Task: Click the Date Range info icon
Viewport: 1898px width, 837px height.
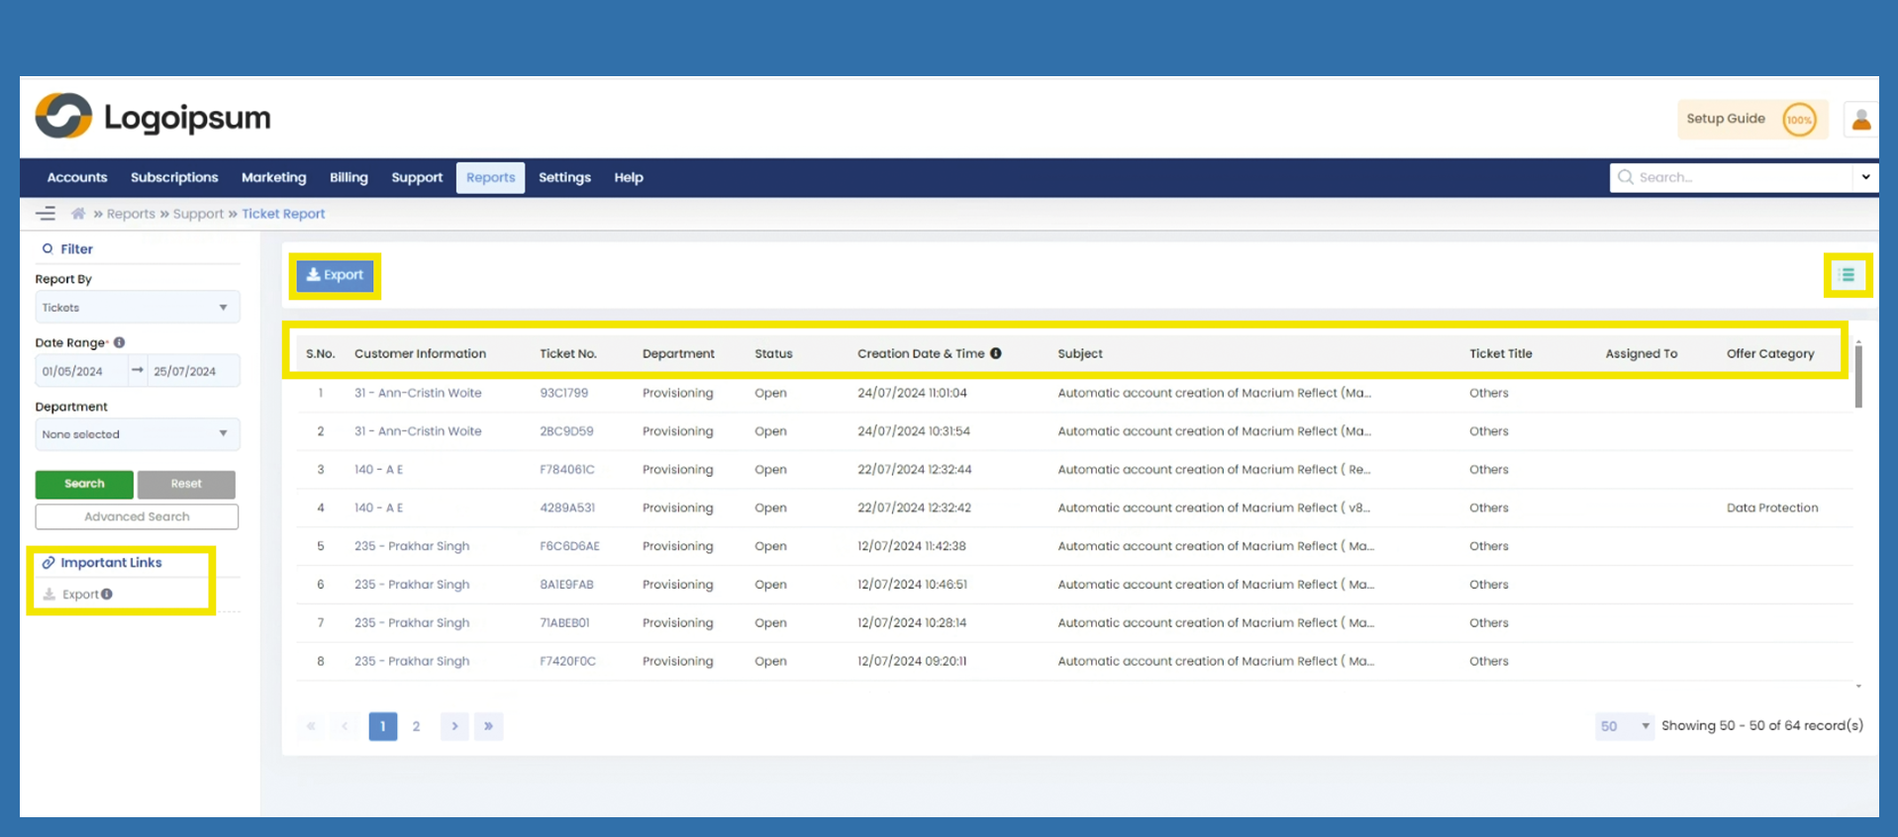Action: [120, 342]
